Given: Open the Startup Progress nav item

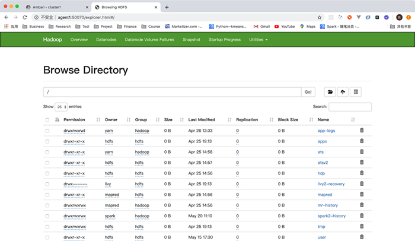Looking at the screenshot, I should [225, 40].
